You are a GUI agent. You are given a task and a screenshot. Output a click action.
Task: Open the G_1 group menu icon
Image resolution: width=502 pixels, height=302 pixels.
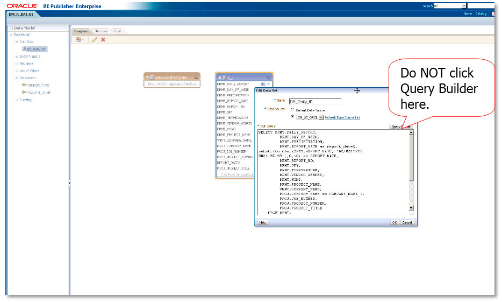[268, 78]
